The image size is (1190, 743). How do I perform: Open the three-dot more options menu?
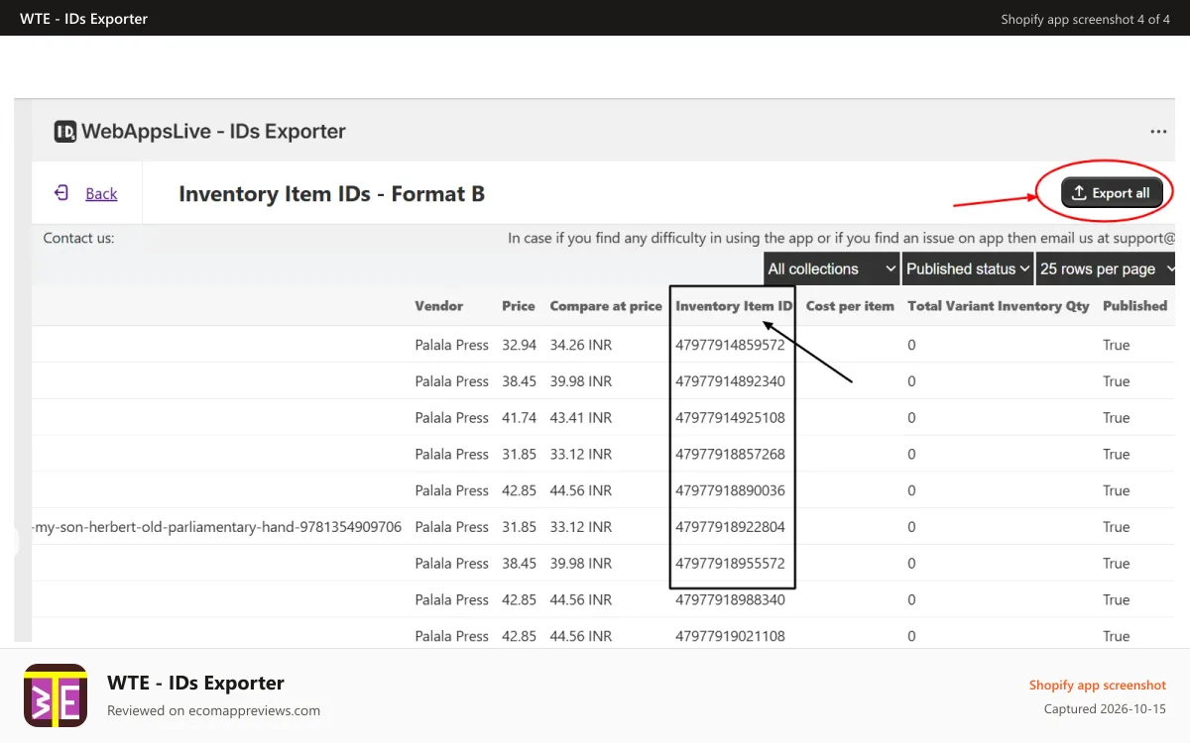(x=1158, y=132)
